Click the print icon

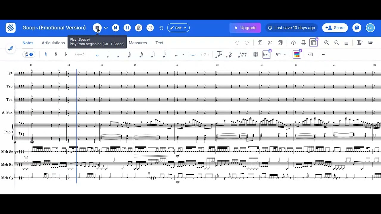(x=303, y=43)
